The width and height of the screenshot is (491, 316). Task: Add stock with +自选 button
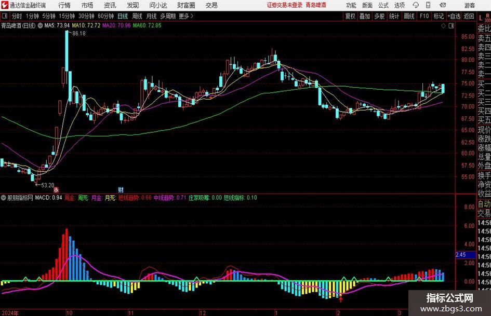coord(454,16)
